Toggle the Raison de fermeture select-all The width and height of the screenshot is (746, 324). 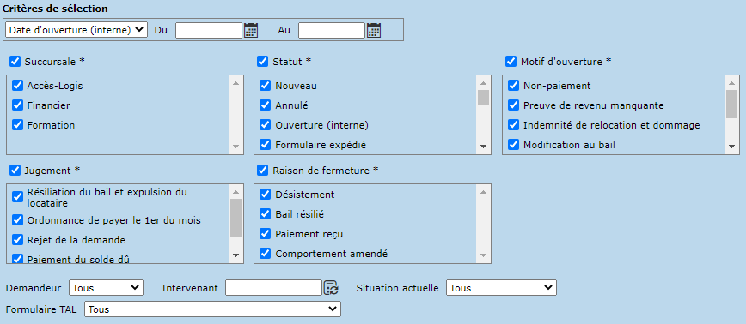click(x=262, y=170)
